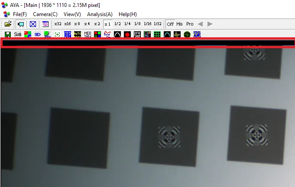The height and width of the screenshot is (187, 295).
Task: Open the yellow waveform icon
Action: (177, 34)
